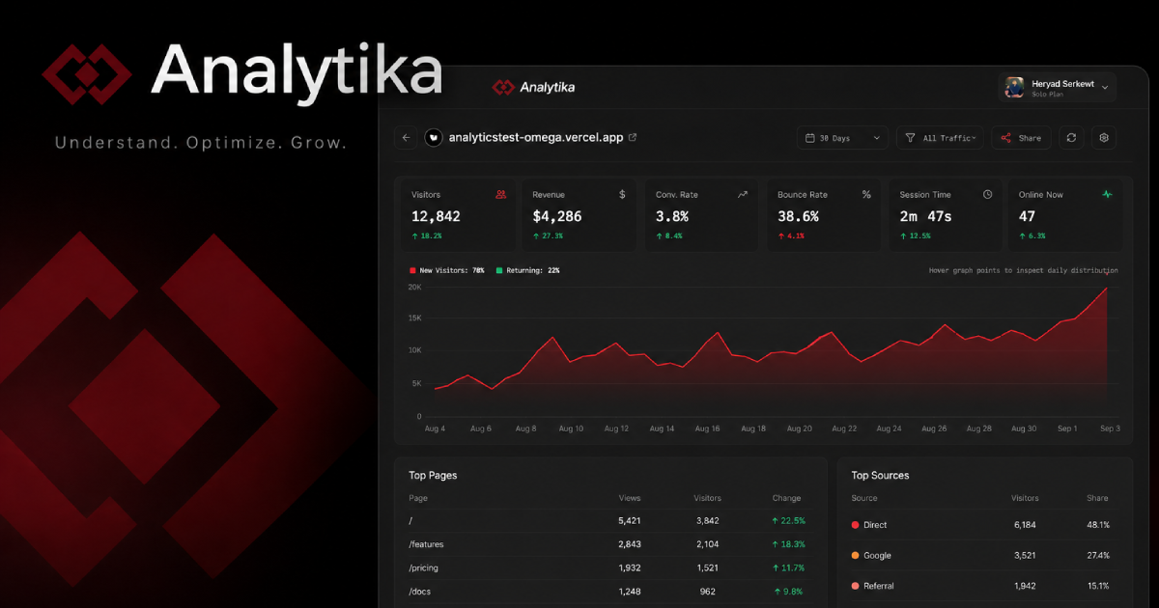This screenshot has height=608, width=1159.
Task: Click the Revenue dollar icon
Action: (622, 194)
